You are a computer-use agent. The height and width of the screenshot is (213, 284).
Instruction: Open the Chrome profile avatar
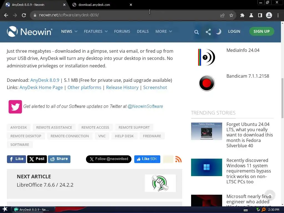click(269, 16)
